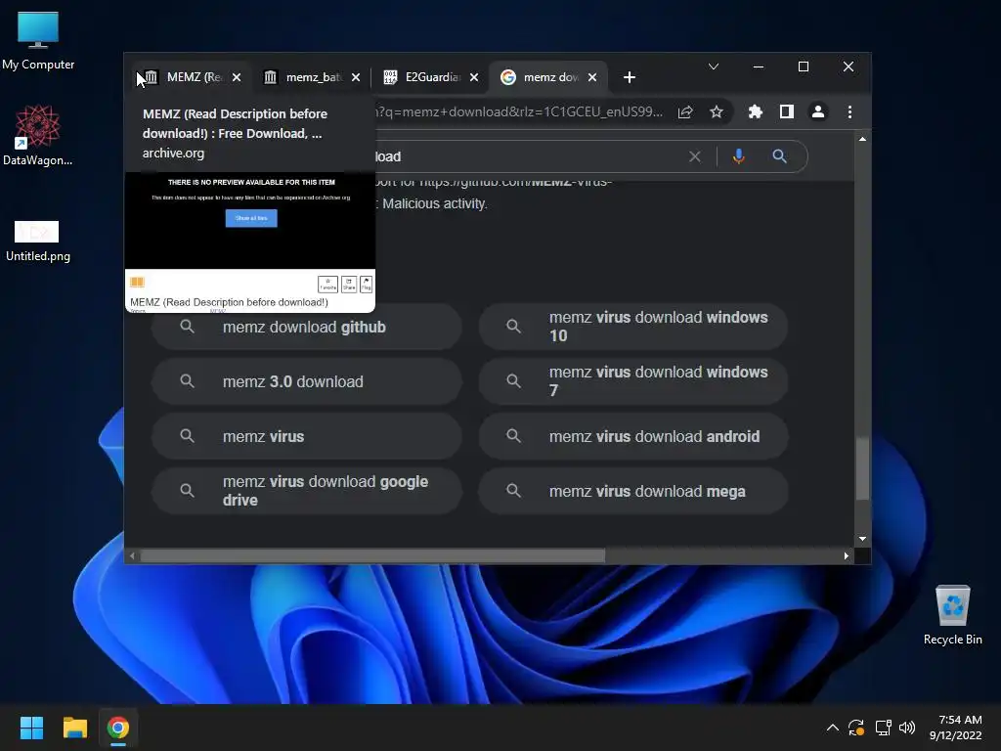This screenshot has height=751, width=1001.
Task: Choose the plain memz virus suggestion
Action: [306, 437]
